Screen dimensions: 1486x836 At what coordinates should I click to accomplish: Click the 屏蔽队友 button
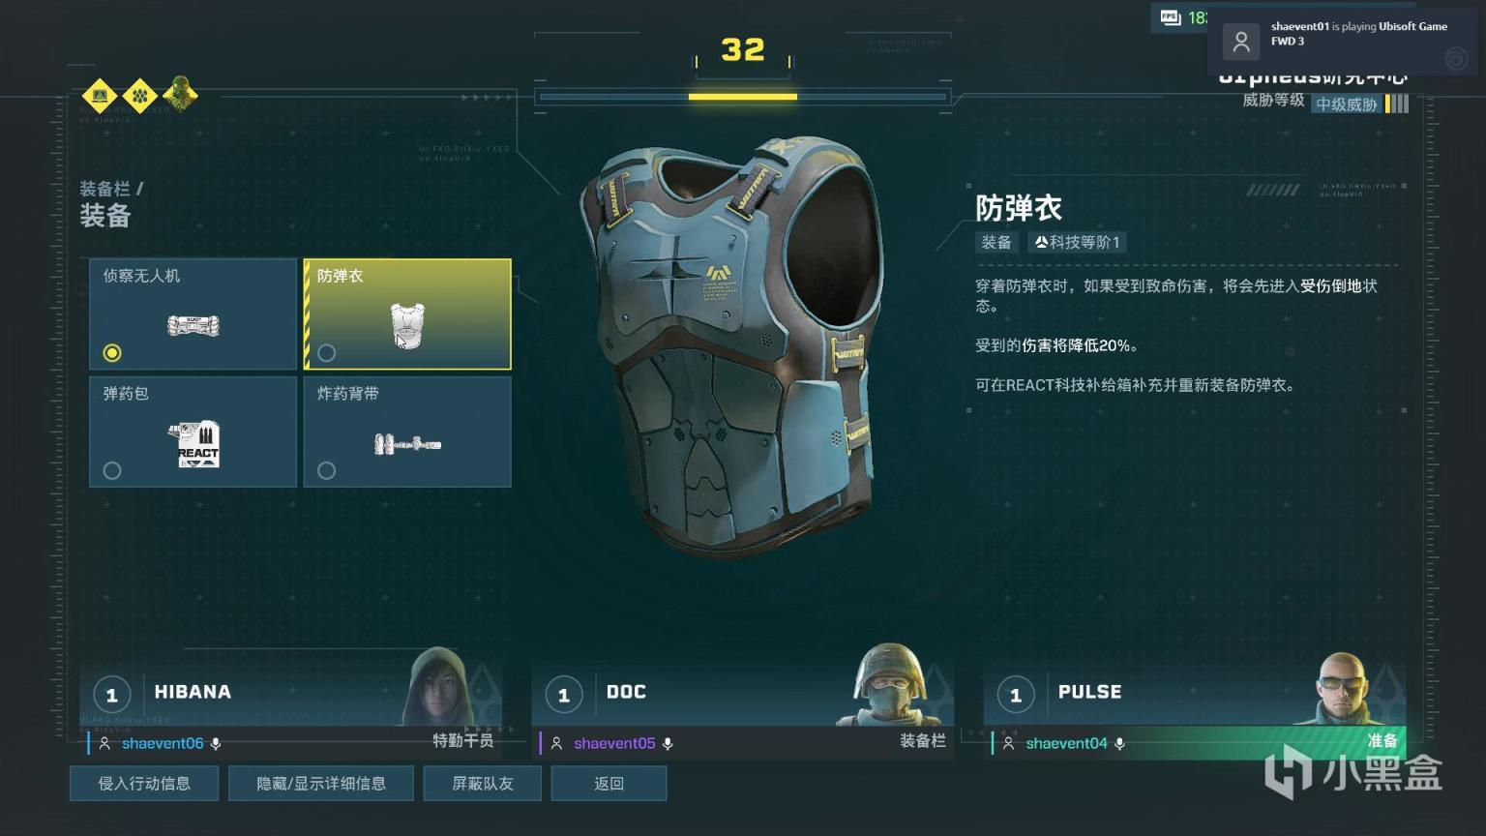tap(483, 784)
